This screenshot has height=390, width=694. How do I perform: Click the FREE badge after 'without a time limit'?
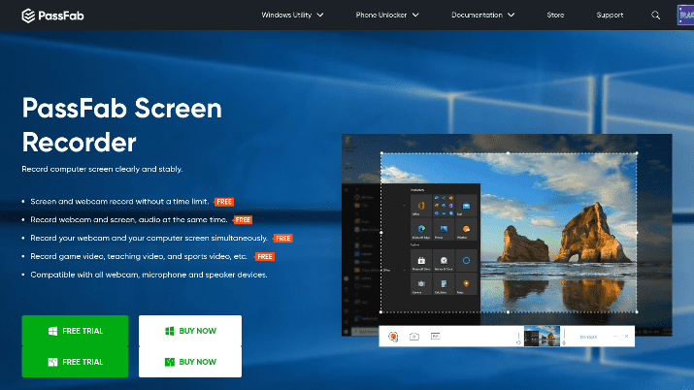point(224,202)
